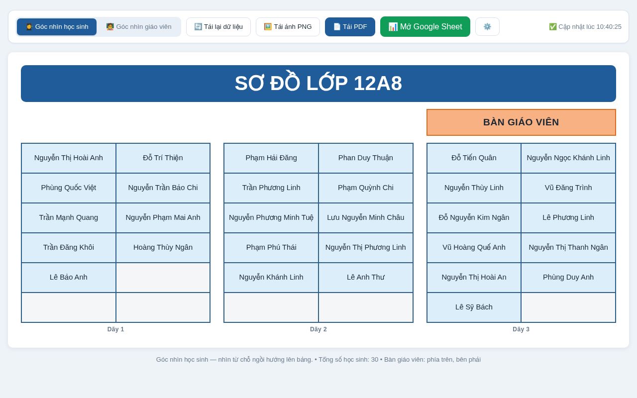Select seat Nguyễn Phương Minh Tuệ
The width and height of the screenshot is (637, 398).
[271, 218]
